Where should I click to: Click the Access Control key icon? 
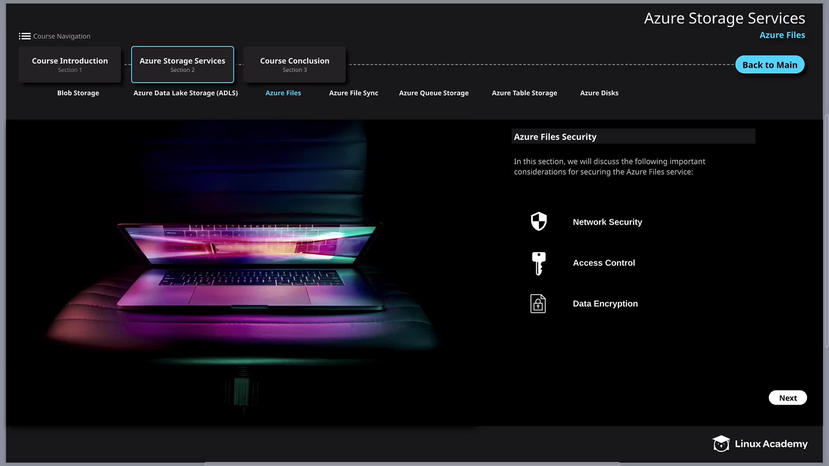coord(538,263)
